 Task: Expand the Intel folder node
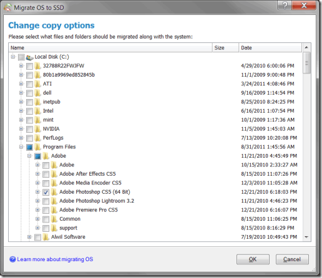pyautogui.click(x=21, y=111)
